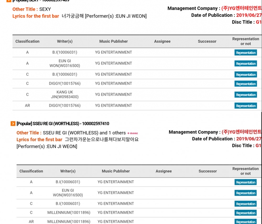The width and height of the screenshot is (262, 224).
Task: Click Representation for the WORTHLESS row A EUN GI WON
Action: (246, 193)
